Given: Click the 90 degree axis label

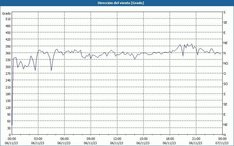Looking at the screenshot, I should [9, 114].
